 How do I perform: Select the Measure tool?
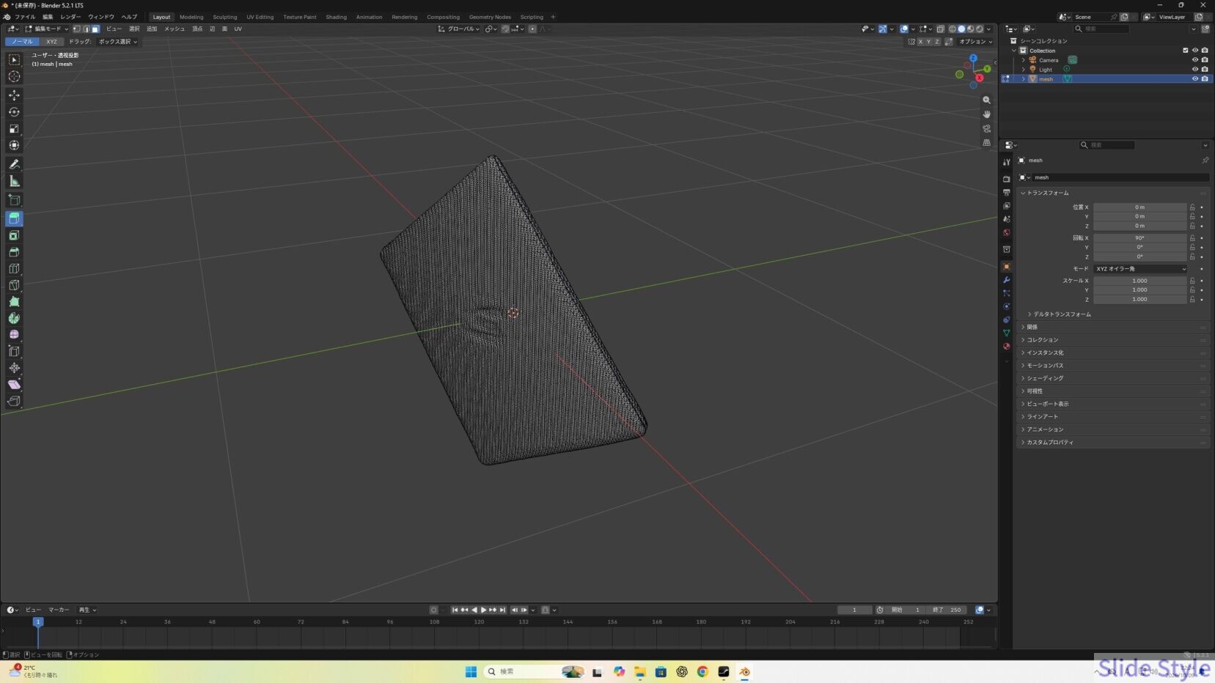pos(14,181)
